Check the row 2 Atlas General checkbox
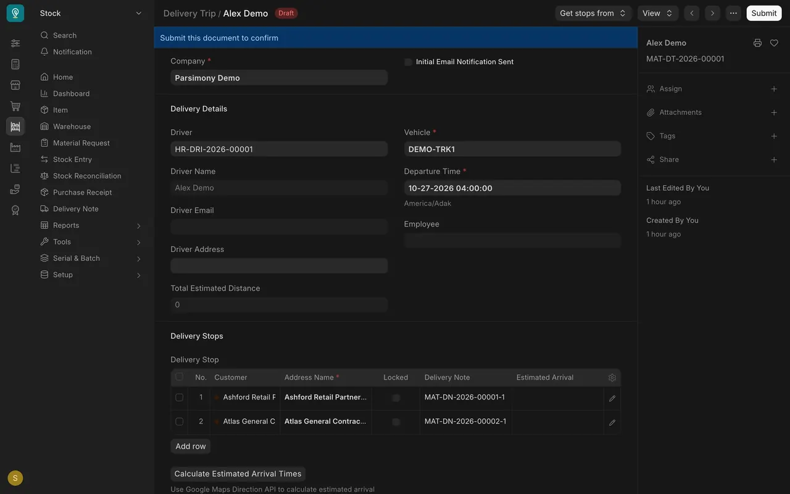 coord(179,421)
